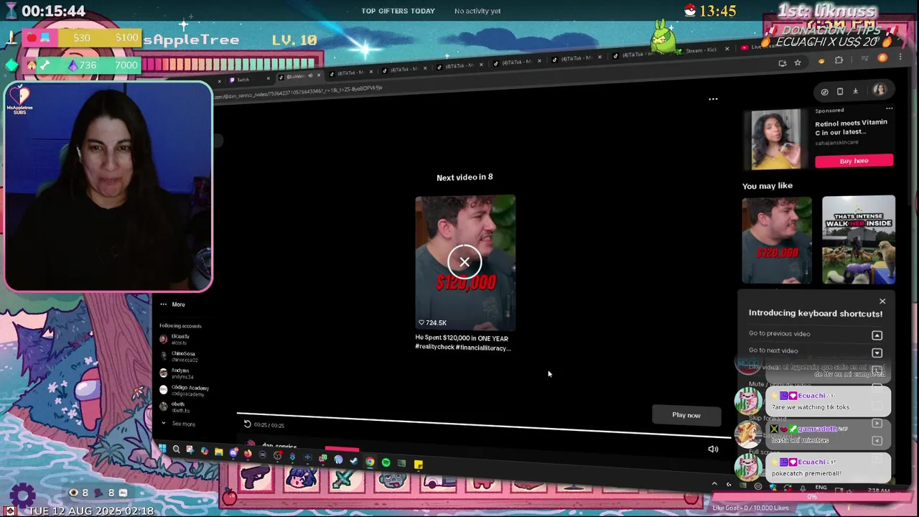
Task: Open File Explorer in the taskbar
Action: point(219,452)
